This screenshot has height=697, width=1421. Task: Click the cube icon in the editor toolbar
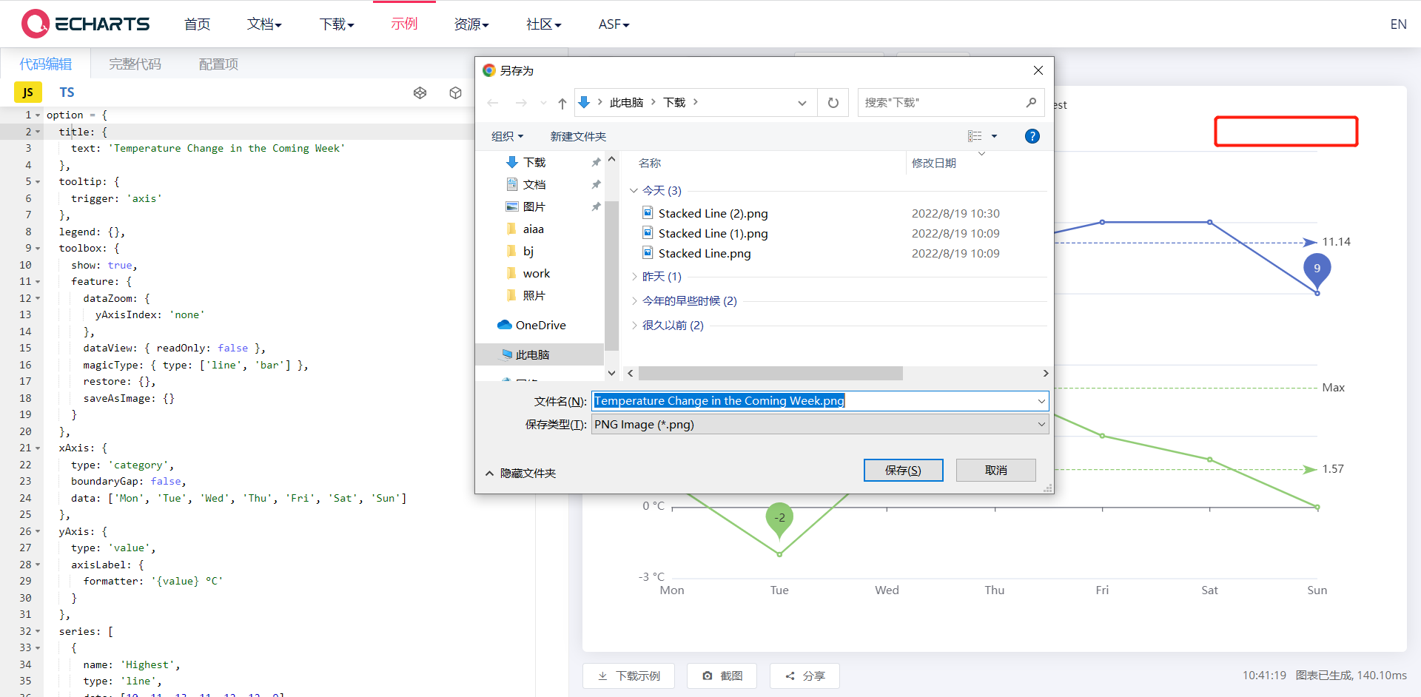coord(454,92)
